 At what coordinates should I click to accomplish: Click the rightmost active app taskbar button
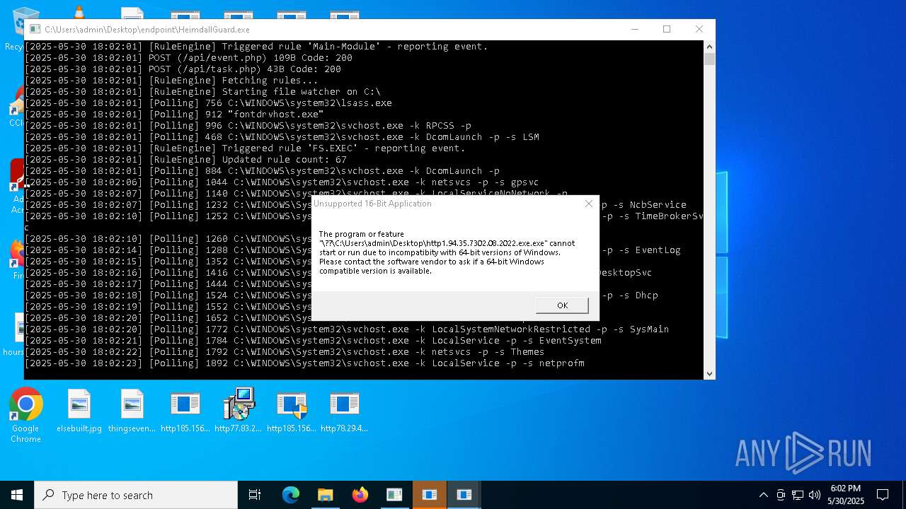point(464,495)
